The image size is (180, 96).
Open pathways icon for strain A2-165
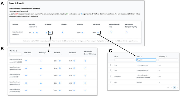(41, 68)
